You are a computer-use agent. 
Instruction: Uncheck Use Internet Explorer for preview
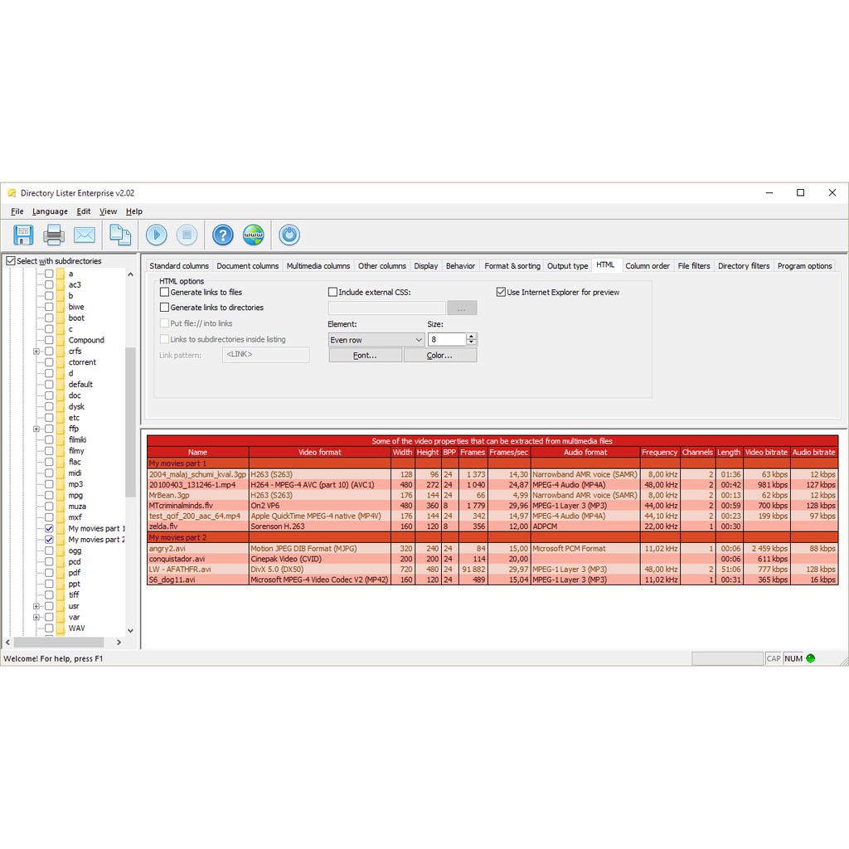click(501, 293)
